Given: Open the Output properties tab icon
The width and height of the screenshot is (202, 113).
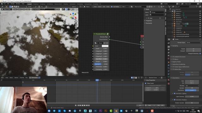Looking at the screenshot, I should [x=169, y=50].
